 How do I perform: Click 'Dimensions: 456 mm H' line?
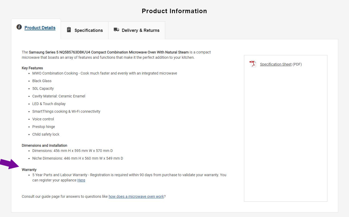coord(73,151)
